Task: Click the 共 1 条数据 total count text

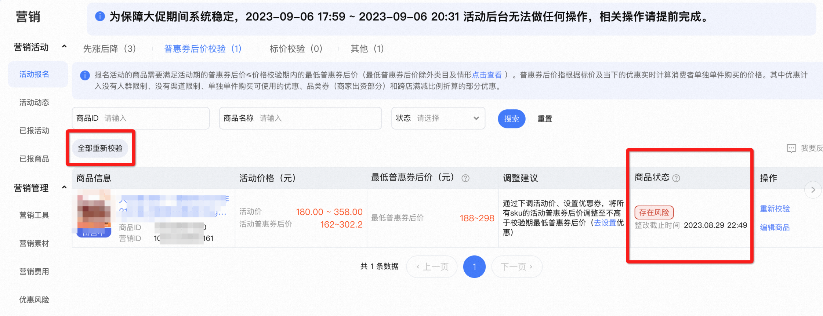Action: [x=380, y=266]
